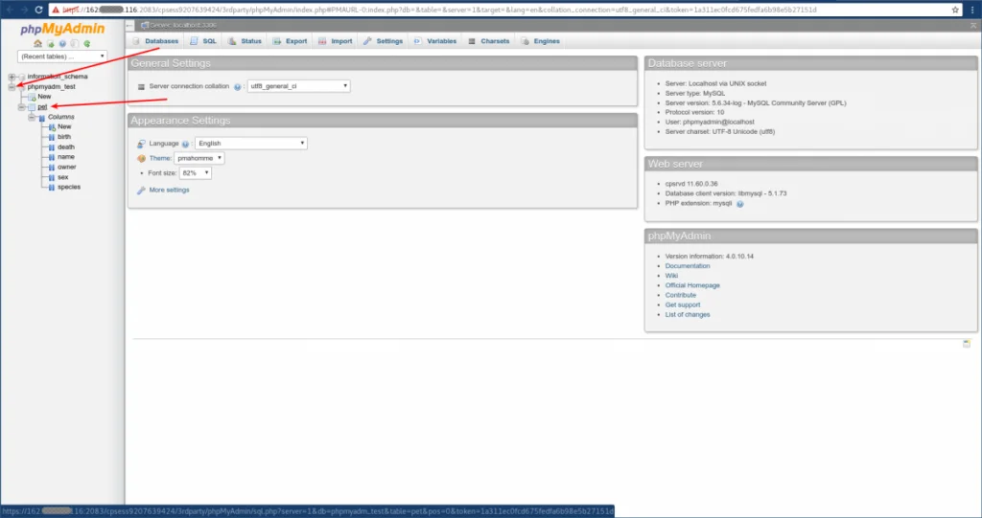This screenshot has width=982, height=518.
Task: Open the Language dropdown showing English
Action: (x=250, y=144)
